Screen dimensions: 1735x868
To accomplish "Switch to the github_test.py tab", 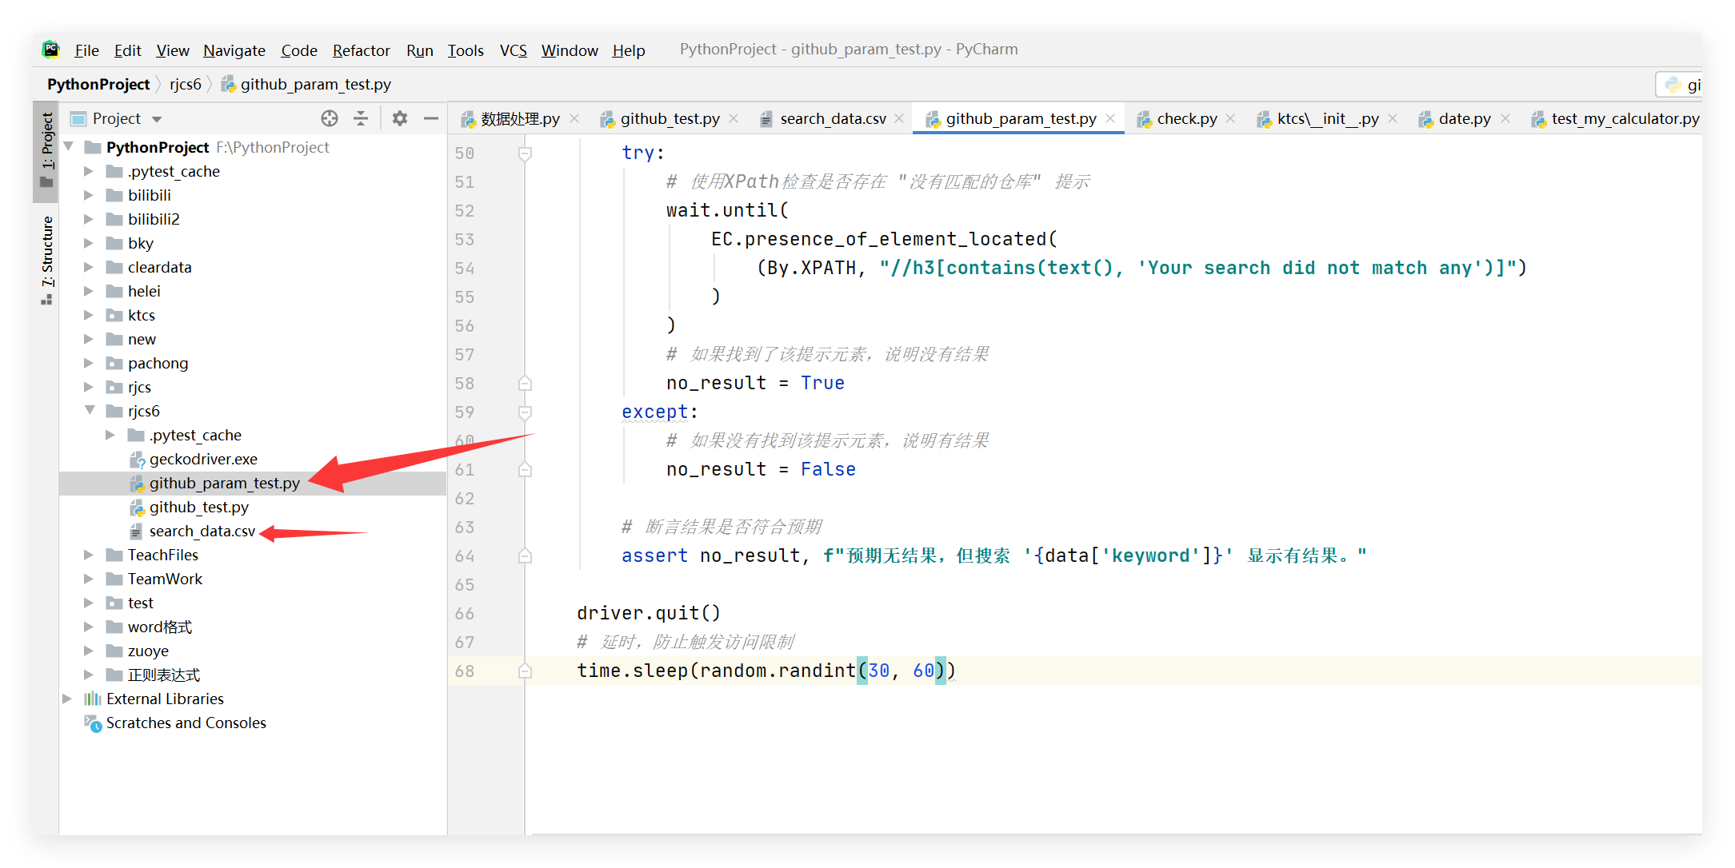I will click(669, 118).
